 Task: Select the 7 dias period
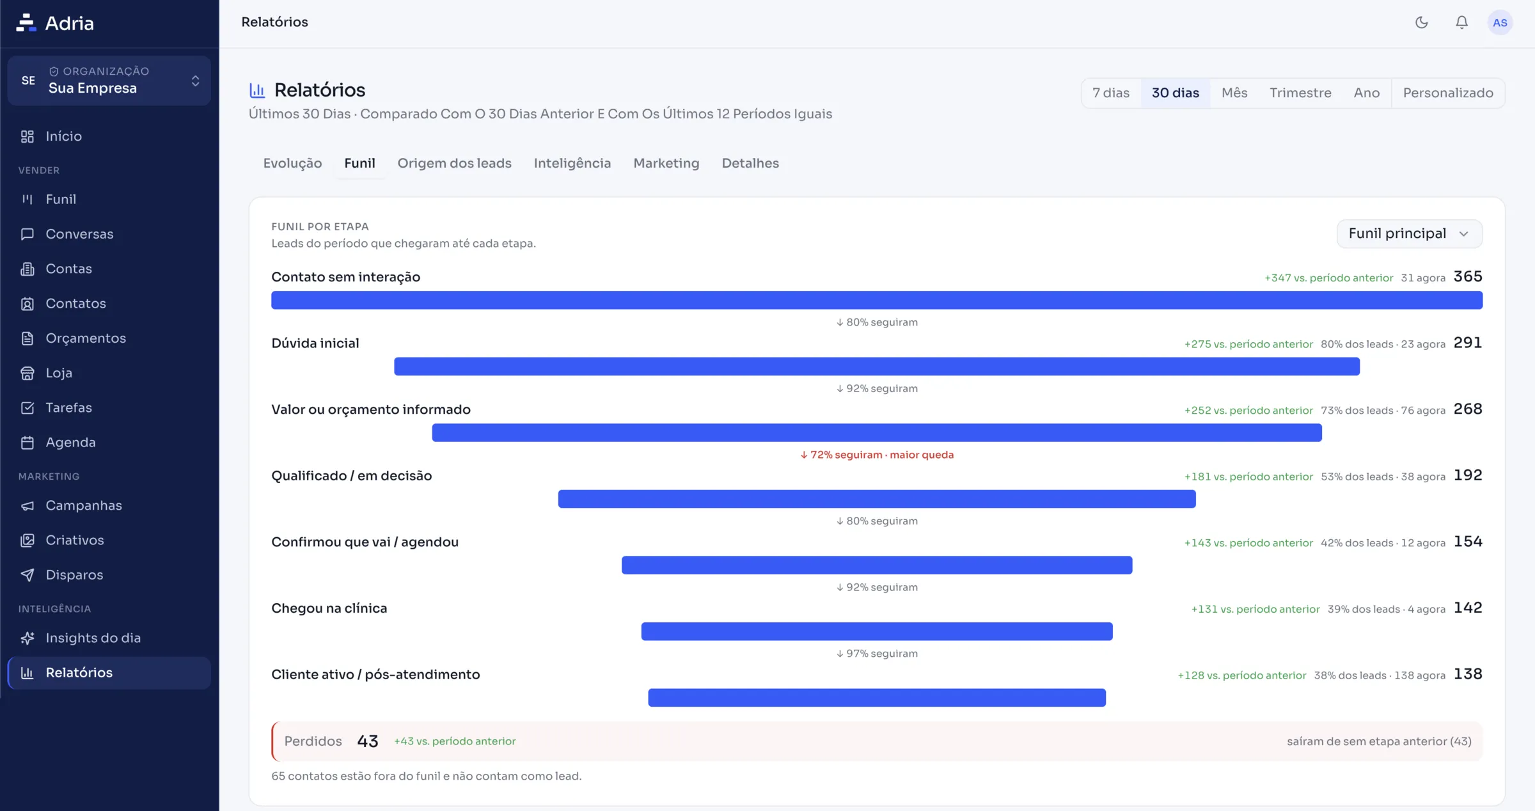1111,93
